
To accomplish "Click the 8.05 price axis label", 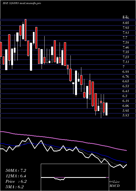I will click(x=126, y=23).
